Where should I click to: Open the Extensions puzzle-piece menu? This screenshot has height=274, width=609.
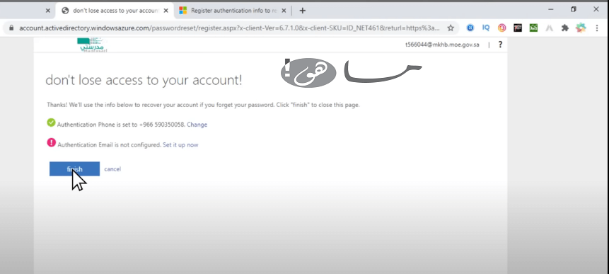coord(565,28)
